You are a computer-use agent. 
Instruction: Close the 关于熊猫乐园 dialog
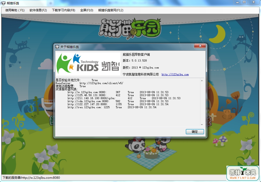[x=200, y=46]
